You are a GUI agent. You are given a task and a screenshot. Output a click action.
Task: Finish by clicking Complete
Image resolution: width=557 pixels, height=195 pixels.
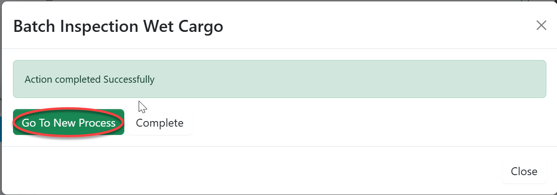[160, 123]
